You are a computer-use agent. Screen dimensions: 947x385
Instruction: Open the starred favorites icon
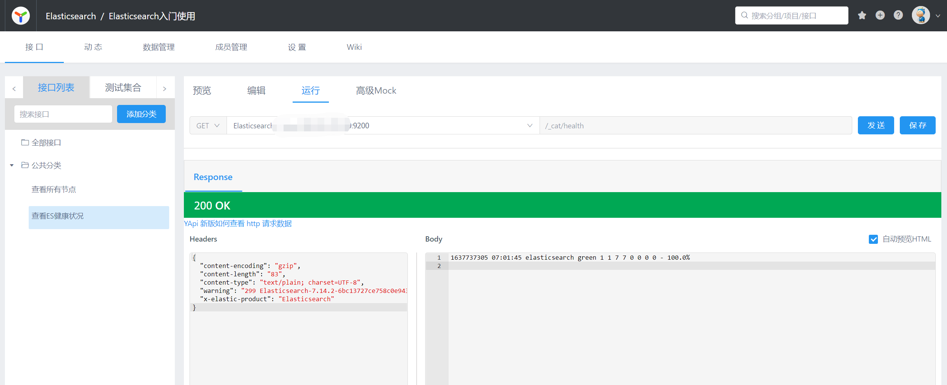(x=862, y=15)
